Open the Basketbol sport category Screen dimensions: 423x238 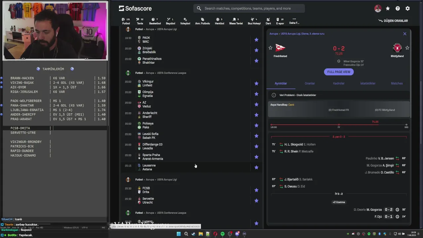(155, 21)
